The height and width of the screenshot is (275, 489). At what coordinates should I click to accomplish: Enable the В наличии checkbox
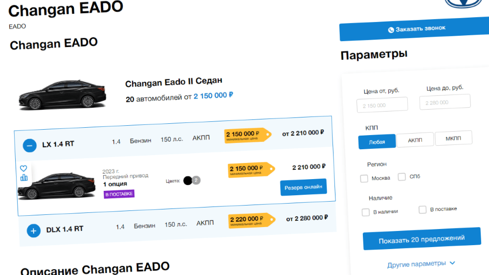(x=366, y=212)
